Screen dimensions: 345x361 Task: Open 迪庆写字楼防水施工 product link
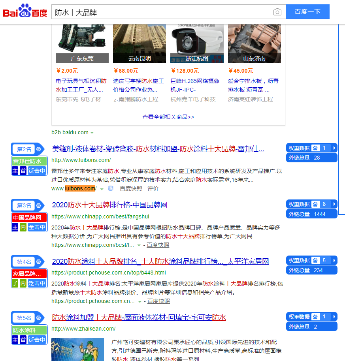[x=138, y=85]
